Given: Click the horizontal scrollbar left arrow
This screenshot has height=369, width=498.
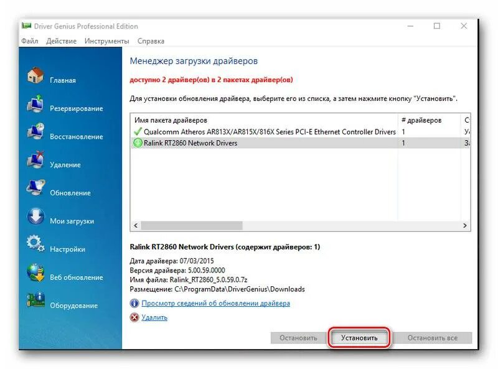Looking at the screenshot, I should [136, 225].
